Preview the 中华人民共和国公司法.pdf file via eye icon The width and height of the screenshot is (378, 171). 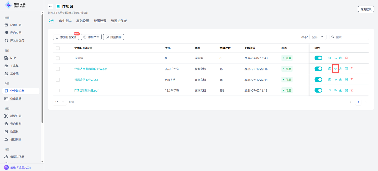pos(335,69)
